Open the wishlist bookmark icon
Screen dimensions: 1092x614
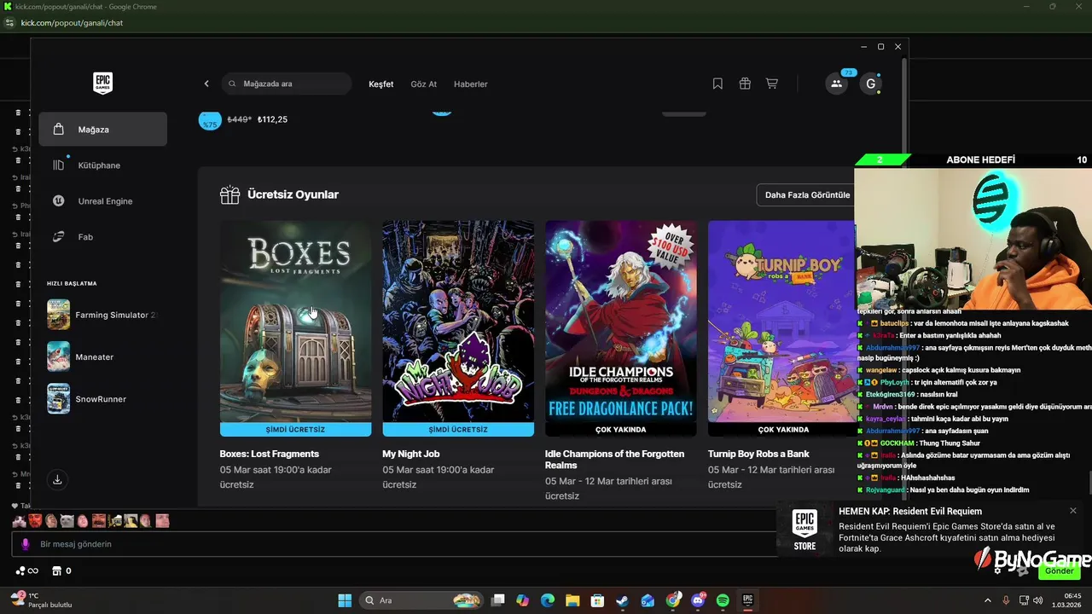click(717, 84)
